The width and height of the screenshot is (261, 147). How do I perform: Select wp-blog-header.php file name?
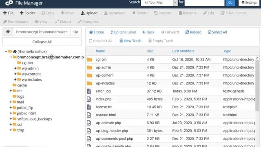112,131
